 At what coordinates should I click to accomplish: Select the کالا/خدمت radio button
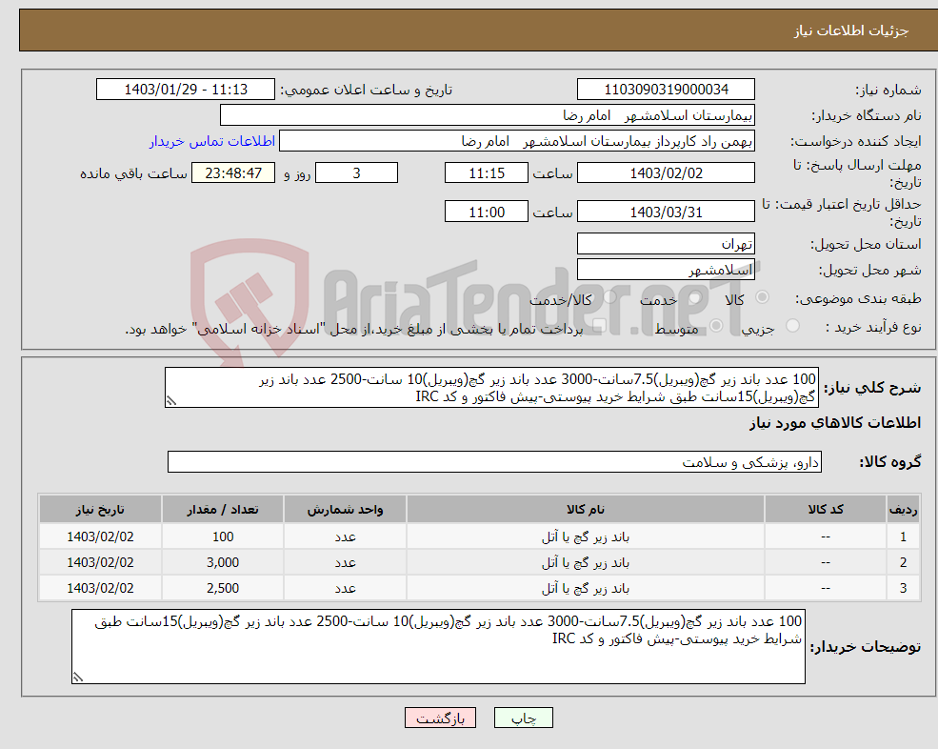point(609,297)
